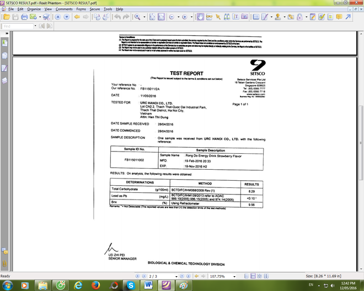
Task: Open the Bookmarks panel in left sidebar
Action: (x=4, y=43)
